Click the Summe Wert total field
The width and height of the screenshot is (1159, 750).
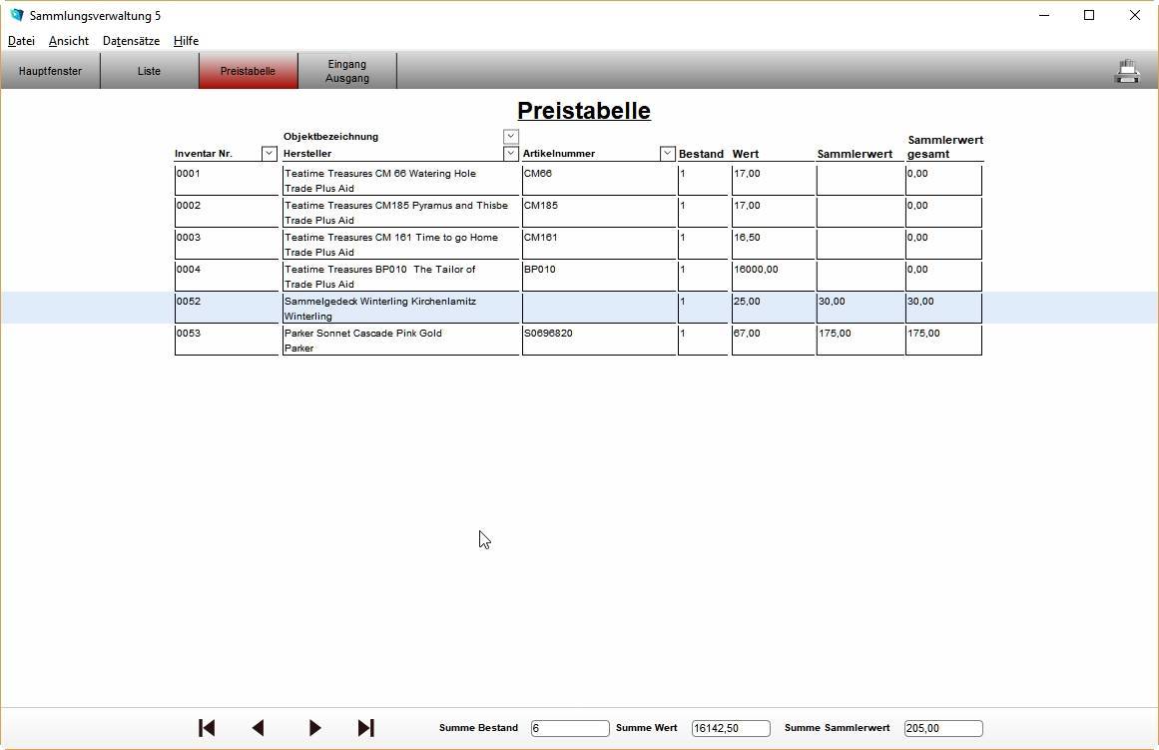point(730,729)
